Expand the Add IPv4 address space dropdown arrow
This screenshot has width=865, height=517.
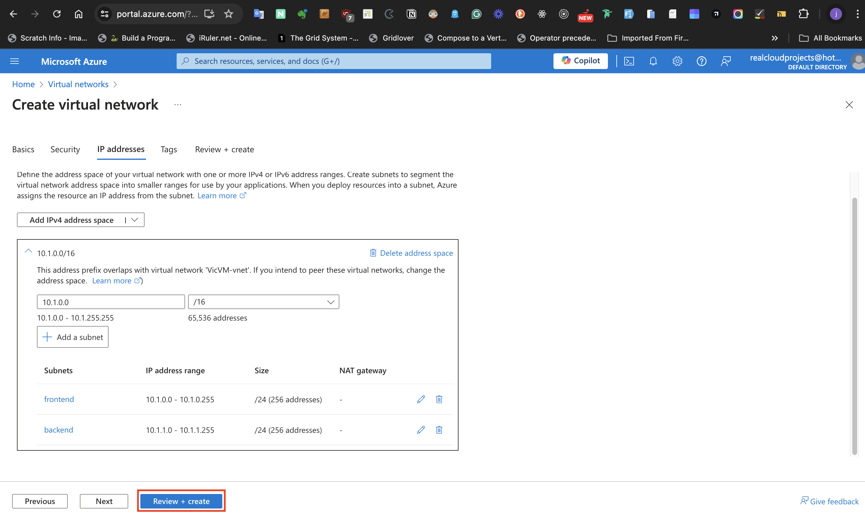[x=134, y=219]
